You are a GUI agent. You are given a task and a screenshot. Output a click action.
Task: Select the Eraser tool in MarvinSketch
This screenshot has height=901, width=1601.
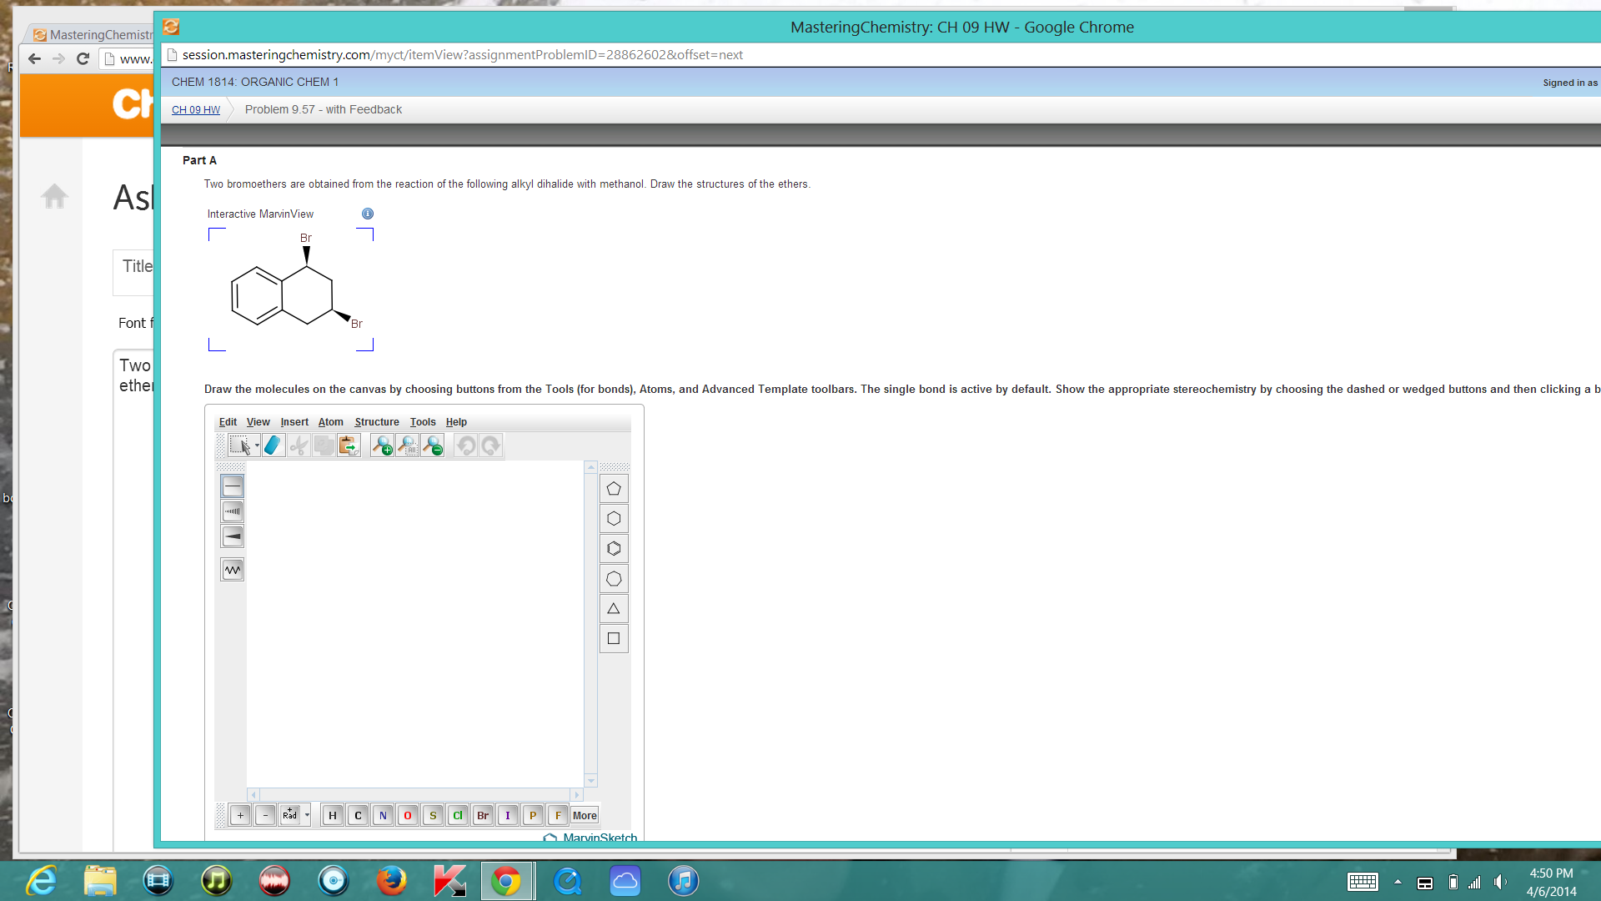[x=274, y=446]
